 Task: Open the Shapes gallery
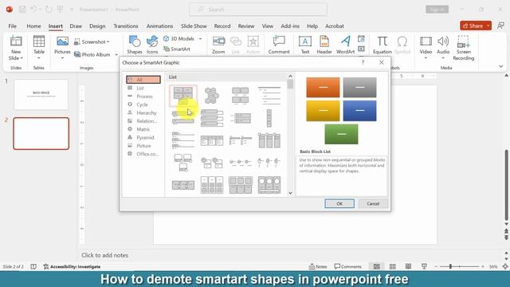(x=135, y=45)
